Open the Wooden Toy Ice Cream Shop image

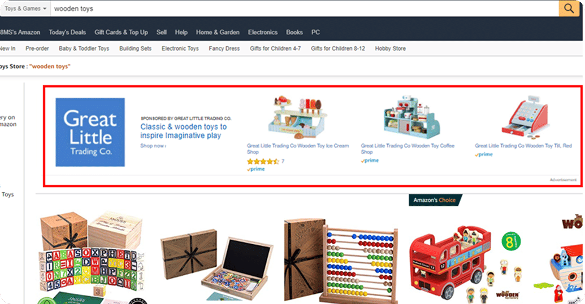point(298,116)
